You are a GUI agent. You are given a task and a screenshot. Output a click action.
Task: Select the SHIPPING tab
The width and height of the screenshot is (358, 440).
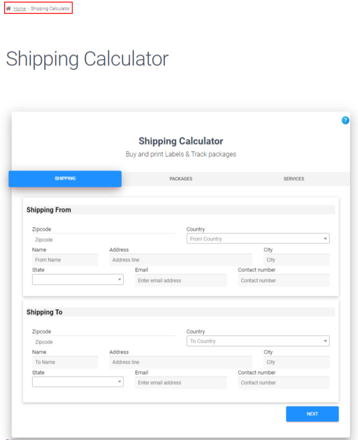pyautogui.click(x=65, y=178)
